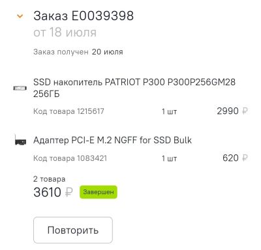Click the 620 price of the adapter
Image resolution: width=261 pixels, height=250 pixels.
[x=230, y=158]
